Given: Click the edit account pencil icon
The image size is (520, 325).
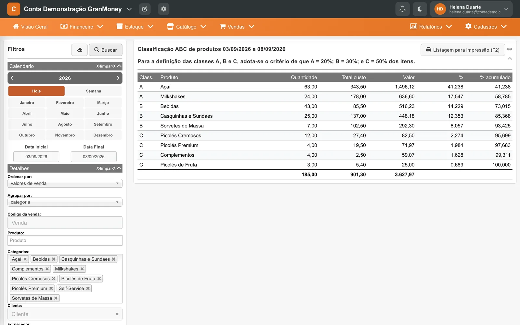Looking at the screenshot, I should coord(145,9).
